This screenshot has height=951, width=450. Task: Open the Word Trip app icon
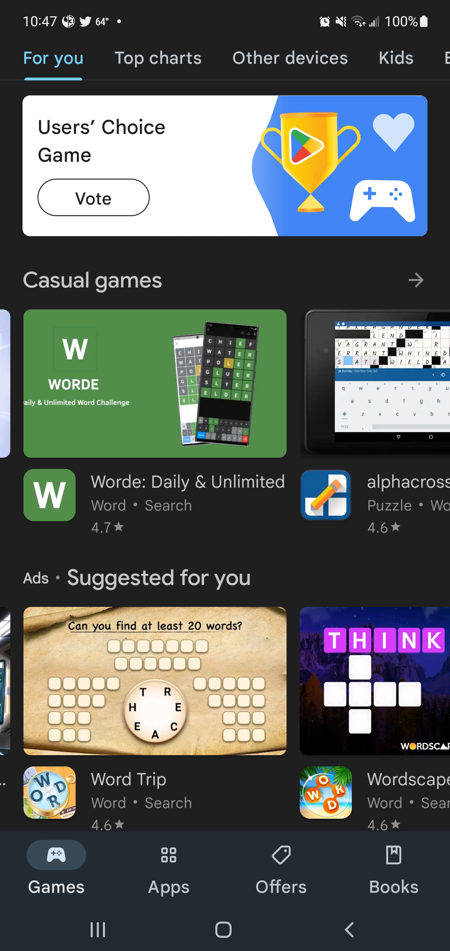click(x=49, y=792)
